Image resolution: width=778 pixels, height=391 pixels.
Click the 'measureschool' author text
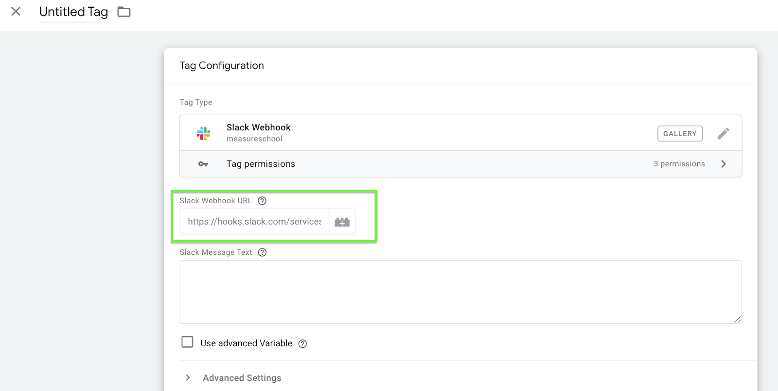click(x=254, y=139)
